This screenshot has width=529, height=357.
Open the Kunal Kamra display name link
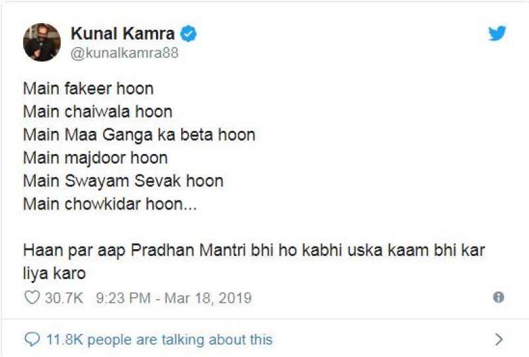[124, 34]
